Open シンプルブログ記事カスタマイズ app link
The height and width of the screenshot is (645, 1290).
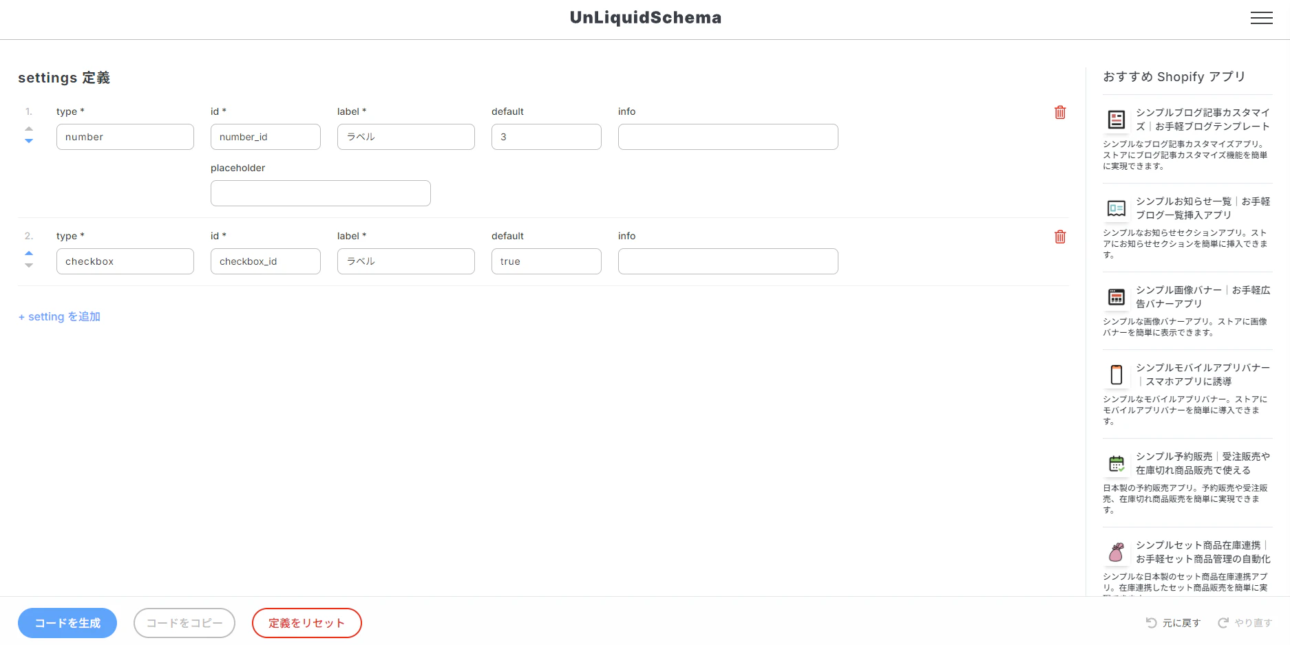pos(1203,120)
